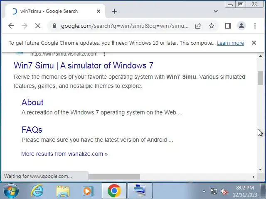Open a new tab

tap(114, 11)
